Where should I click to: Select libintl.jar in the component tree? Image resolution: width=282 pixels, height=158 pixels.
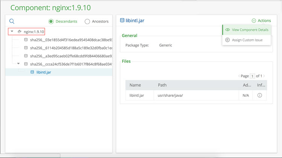(x=44, y=72)
